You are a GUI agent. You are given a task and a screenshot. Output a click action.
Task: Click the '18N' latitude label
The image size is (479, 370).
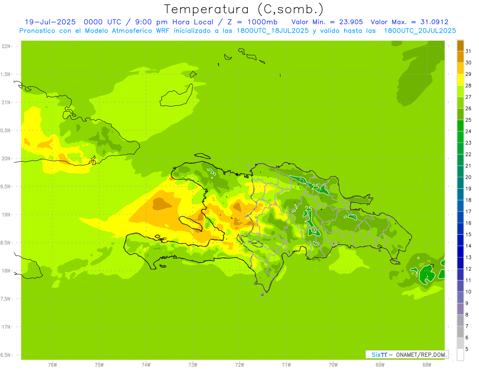(6, 271)
